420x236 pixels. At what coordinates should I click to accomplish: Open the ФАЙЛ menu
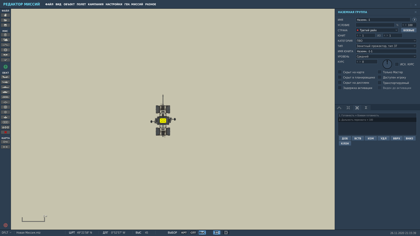click(x=49, y=4)
